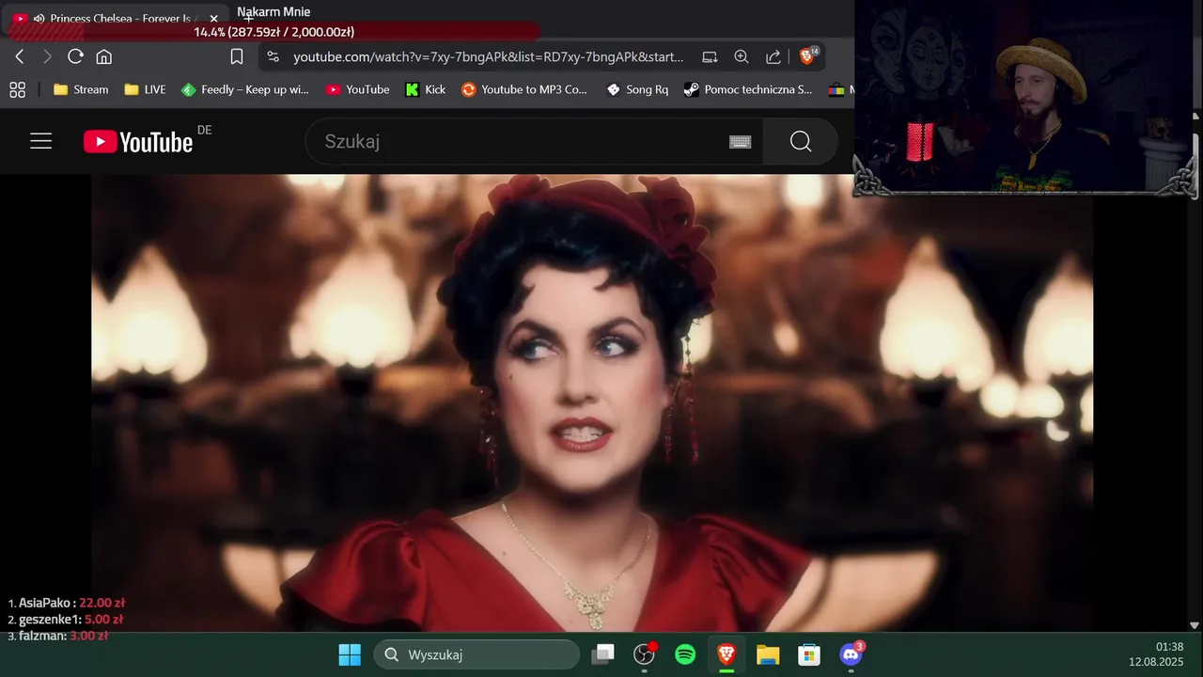Click the Princess Chelsea video player
The width and height of the screenshot is (1203, 677).
click(592, 402)
